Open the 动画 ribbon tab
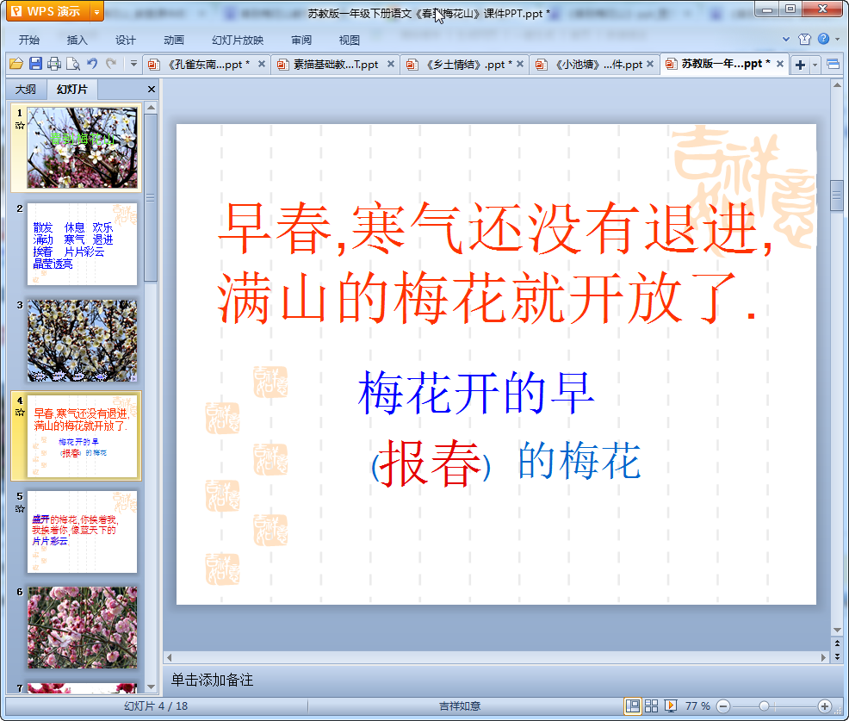The image size is (849, 721). click(174, 40)
